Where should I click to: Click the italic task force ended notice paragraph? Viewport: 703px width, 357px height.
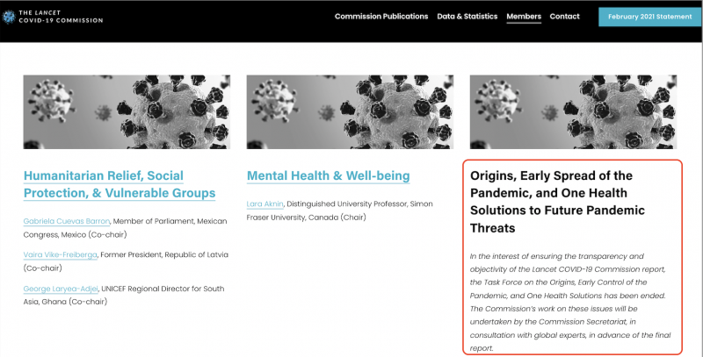[571, 302]
